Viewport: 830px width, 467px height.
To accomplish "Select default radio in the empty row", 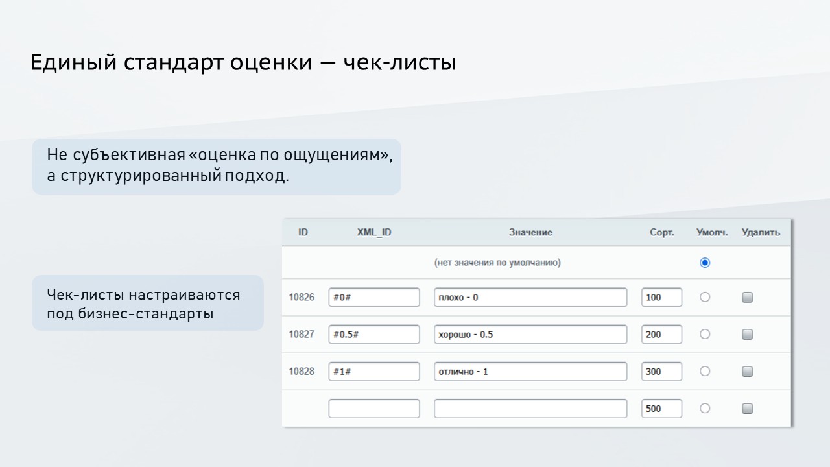I will pyautogui.click(x=705, y=409).
